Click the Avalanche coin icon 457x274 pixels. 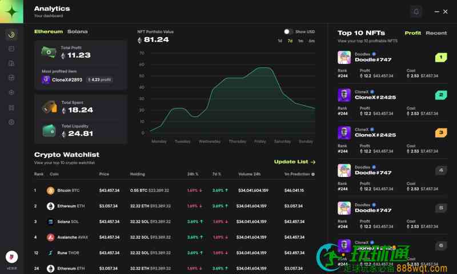pyautogui.click(x=50, y=237)
